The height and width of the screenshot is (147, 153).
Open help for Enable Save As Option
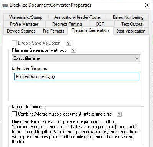tap(68, 43)
